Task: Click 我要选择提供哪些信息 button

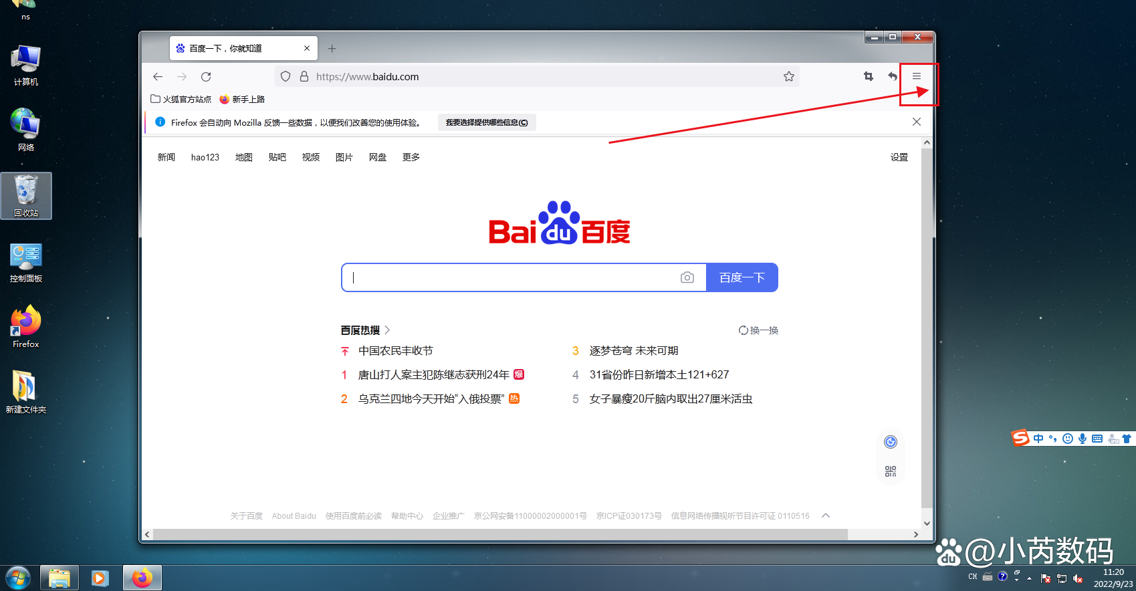Action: tap(487, 122)
